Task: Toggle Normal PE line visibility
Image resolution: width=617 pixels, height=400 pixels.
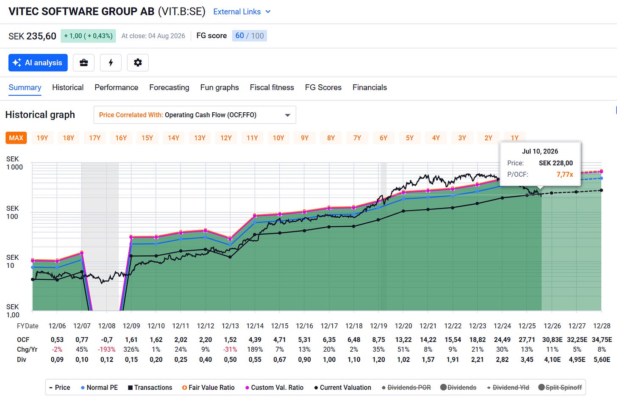Action: 99,387
